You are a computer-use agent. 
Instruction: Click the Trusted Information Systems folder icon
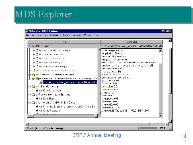coord(33,95)
